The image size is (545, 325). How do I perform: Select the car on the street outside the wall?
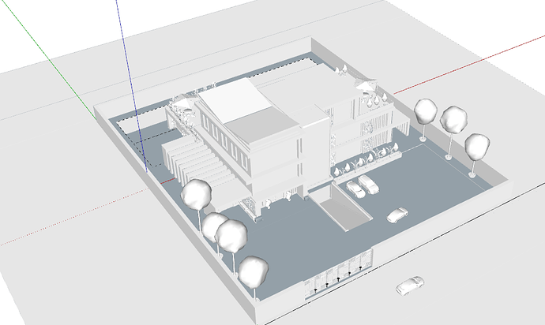410,286
